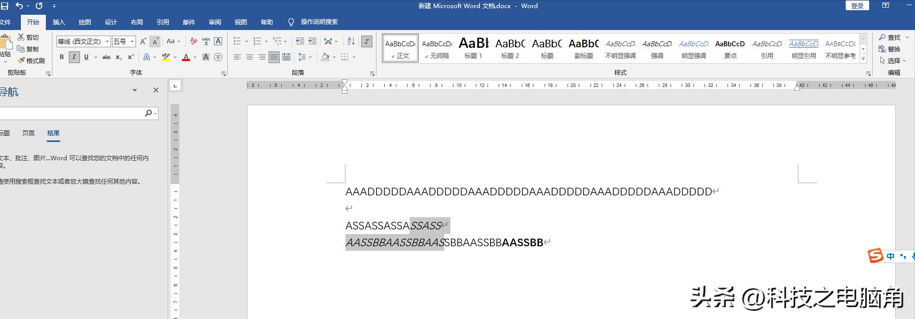The height and width of the screenshot is (319, 915).
Task: Clear all formatting with the eraser icon
Action: (x=194, y=41)
